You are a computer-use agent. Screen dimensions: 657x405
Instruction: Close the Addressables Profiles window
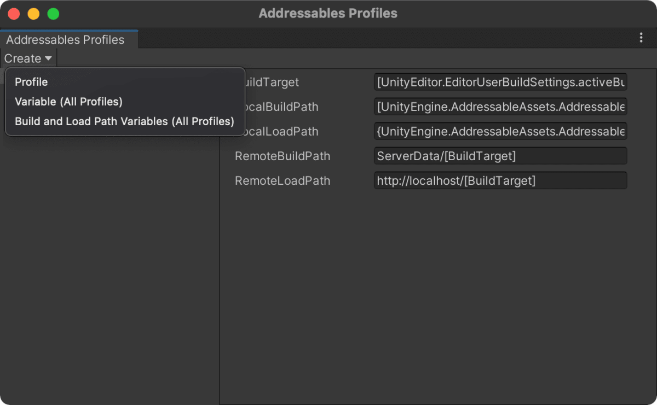14,14
